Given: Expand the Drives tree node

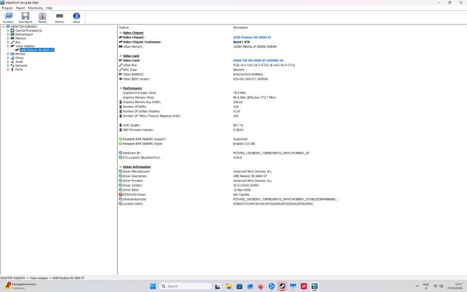Looking at the screenshot, I should (x=8, y=58).
